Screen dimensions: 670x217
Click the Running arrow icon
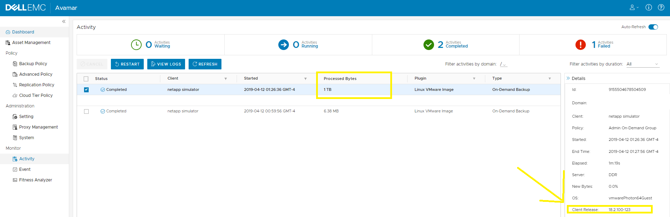click(284, 45)
